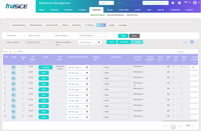This screenshot has width=201, height=131.
Task: Expand the Assign Employee dropdown
Action: (x=39, y=42)
